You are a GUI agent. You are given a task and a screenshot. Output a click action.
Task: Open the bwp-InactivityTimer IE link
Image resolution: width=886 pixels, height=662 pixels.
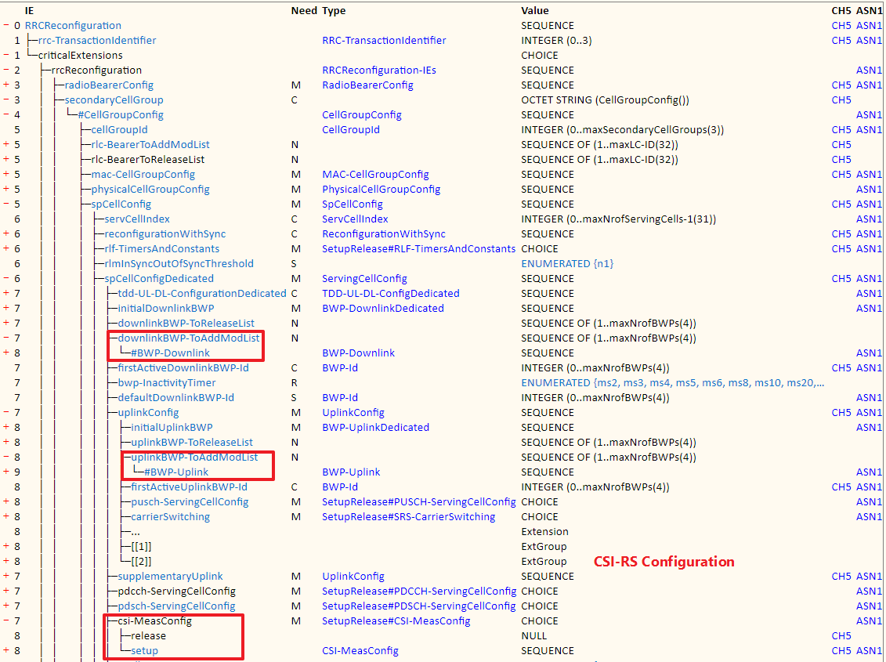point(167,383)
